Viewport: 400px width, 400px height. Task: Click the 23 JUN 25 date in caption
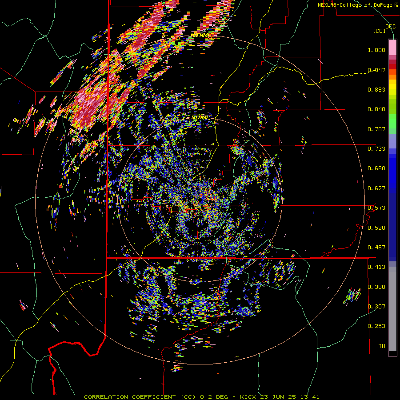tap(278, 397)
